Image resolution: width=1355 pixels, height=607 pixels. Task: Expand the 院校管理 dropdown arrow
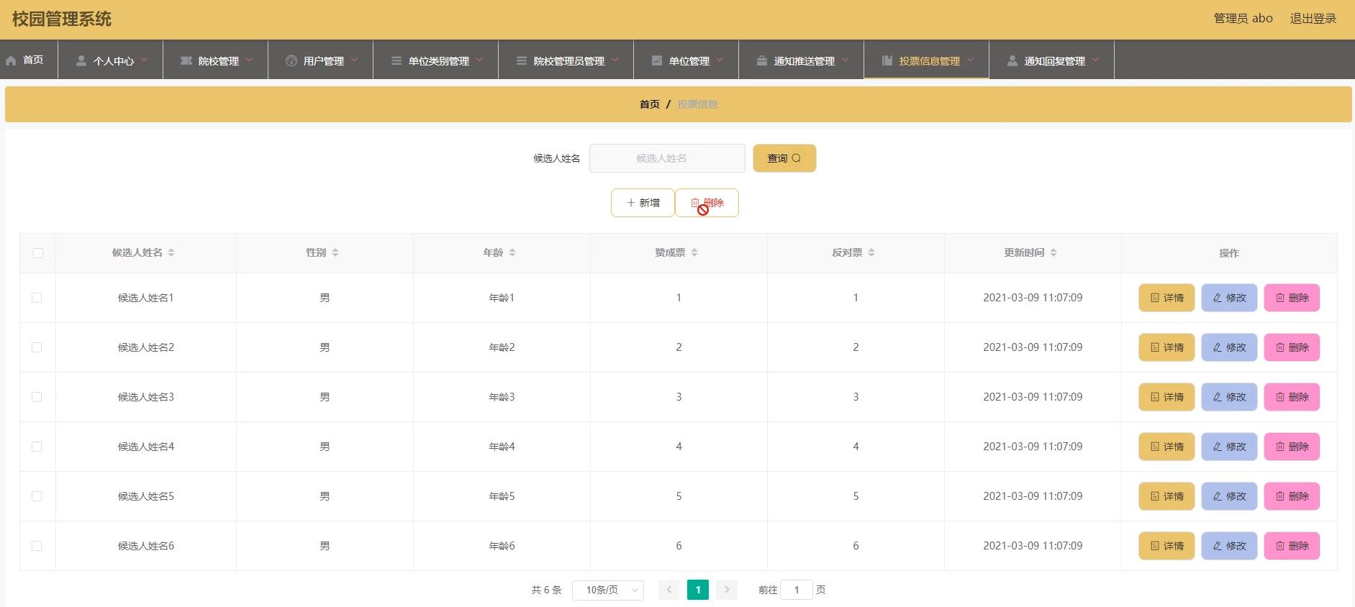tap(249, 60)
